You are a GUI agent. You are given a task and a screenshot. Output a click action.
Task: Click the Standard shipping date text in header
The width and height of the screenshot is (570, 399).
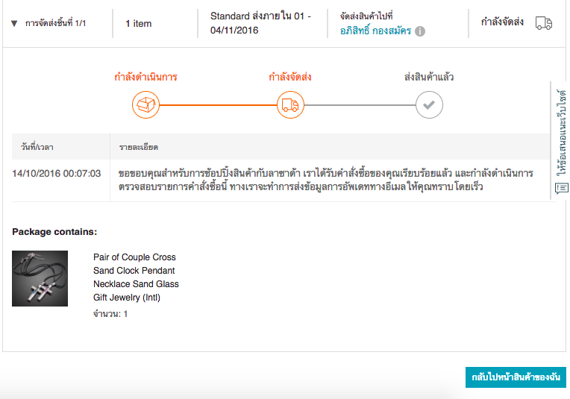pos(260,23)
